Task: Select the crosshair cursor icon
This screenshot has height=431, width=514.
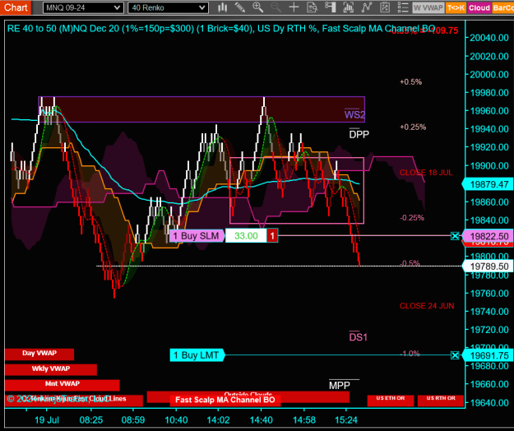Action: coord(294,7)
